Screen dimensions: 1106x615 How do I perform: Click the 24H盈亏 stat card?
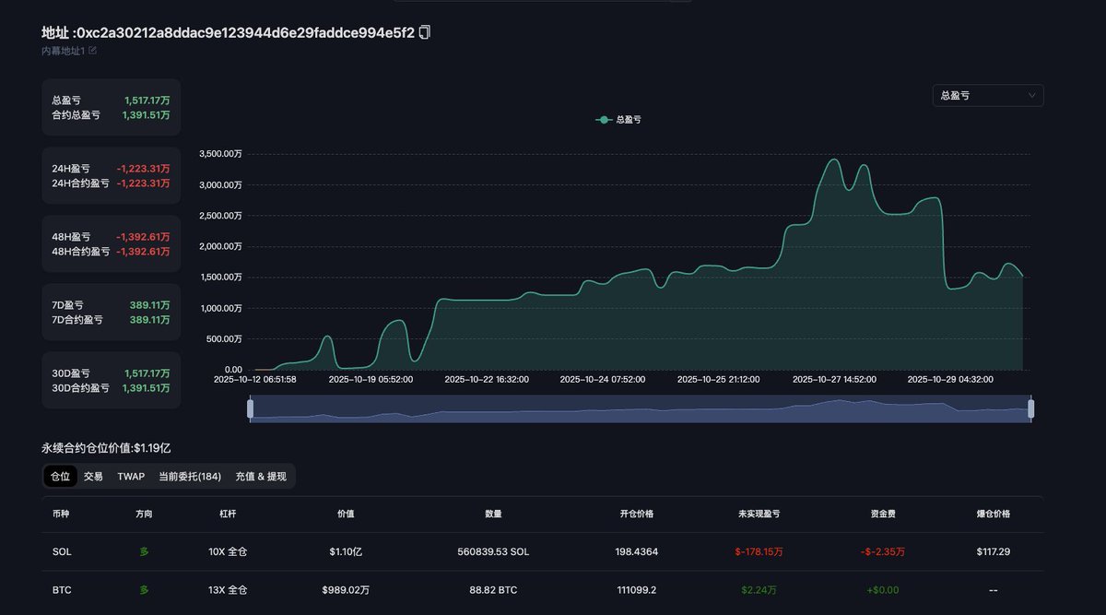[x=111, y=176]
